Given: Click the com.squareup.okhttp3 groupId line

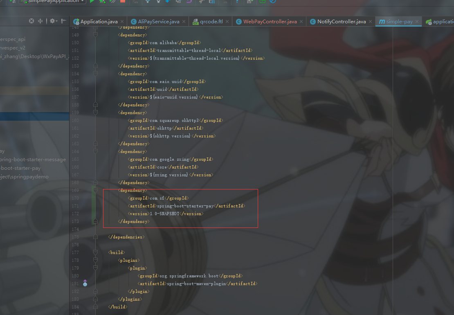Looking at the screenshot, I should [175, 120].
